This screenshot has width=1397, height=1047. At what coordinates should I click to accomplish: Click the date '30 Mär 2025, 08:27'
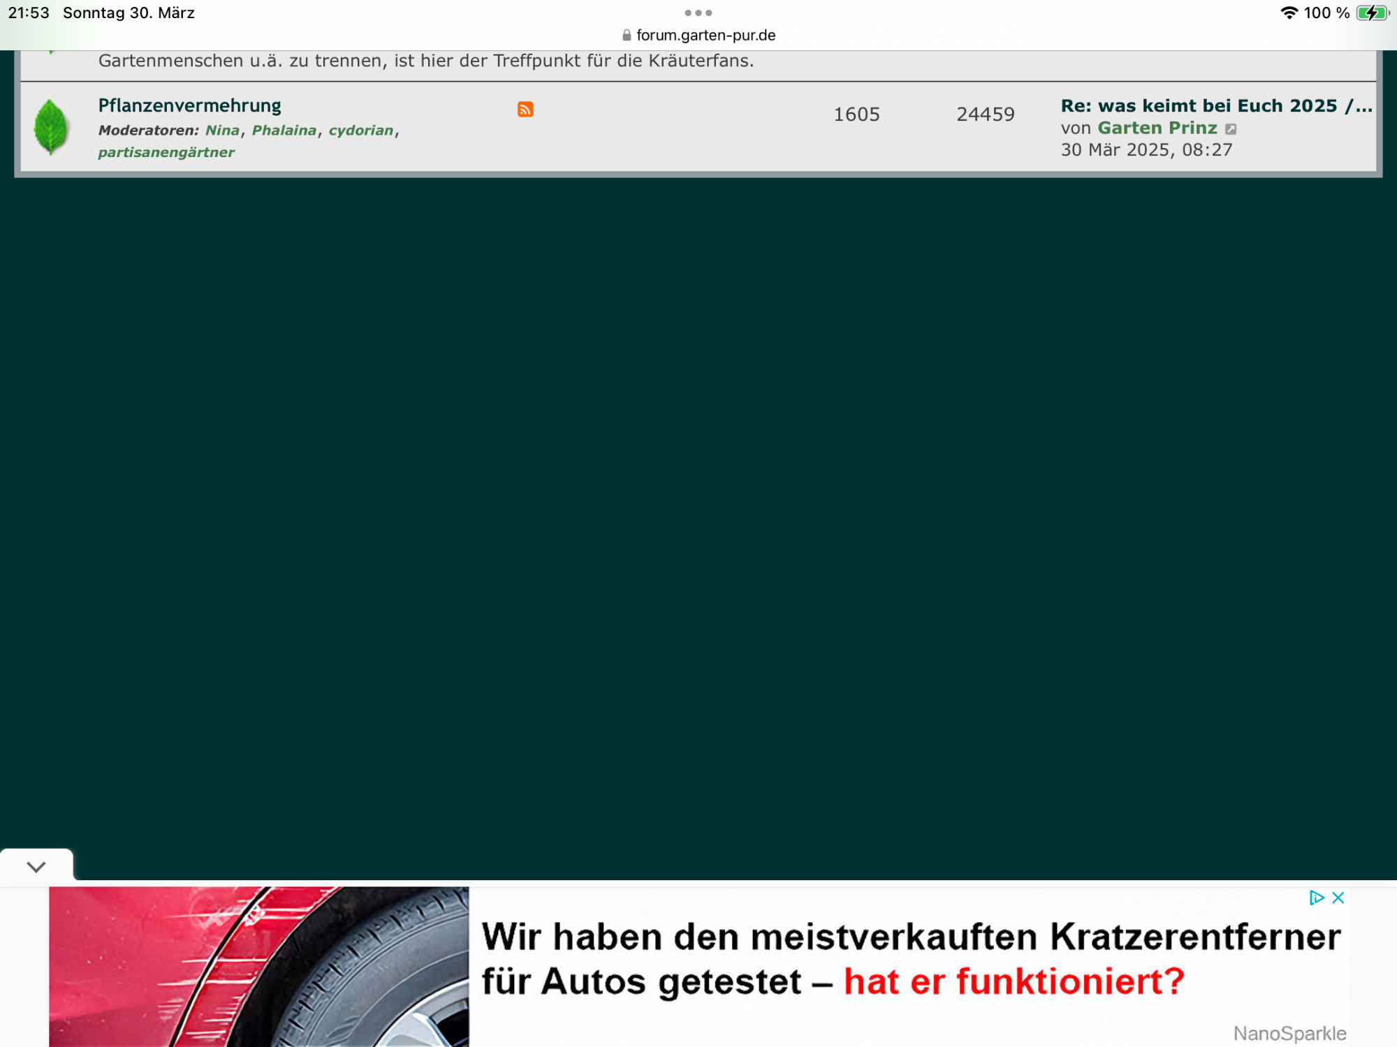(x=1146, y=150)
